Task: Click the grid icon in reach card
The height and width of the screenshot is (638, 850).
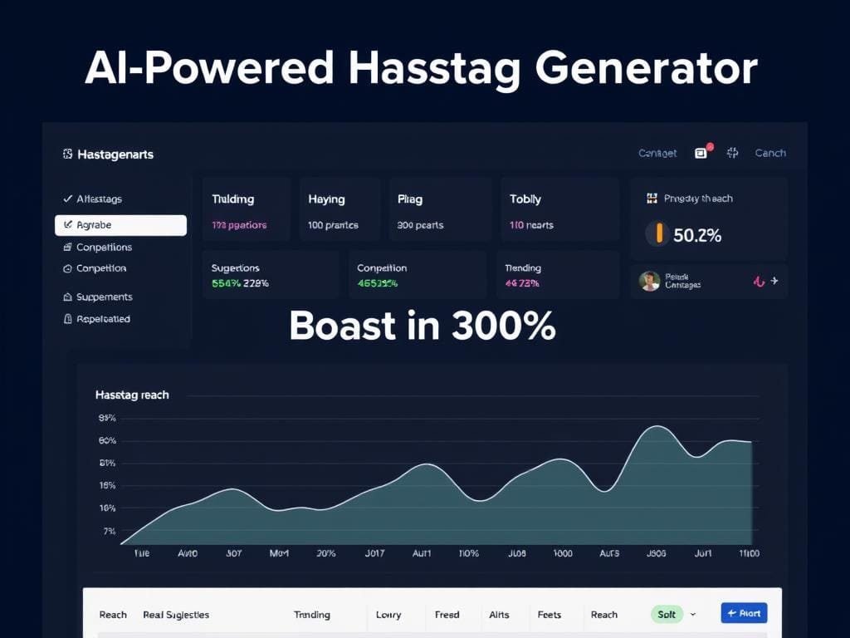Action: tap(652, 199)
